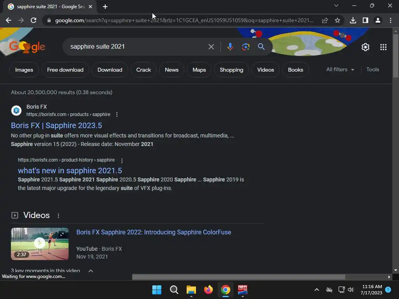The image size is (399, 299).
Task: Open options menu for Videos section
Action: click(58, 216)
